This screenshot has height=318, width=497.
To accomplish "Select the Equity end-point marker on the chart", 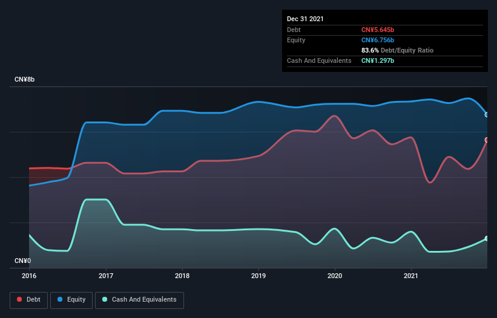I will click(x=487, y=114).
